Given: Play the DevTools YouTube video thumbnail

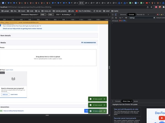Looking at the screenshot, I should (162, 118).
